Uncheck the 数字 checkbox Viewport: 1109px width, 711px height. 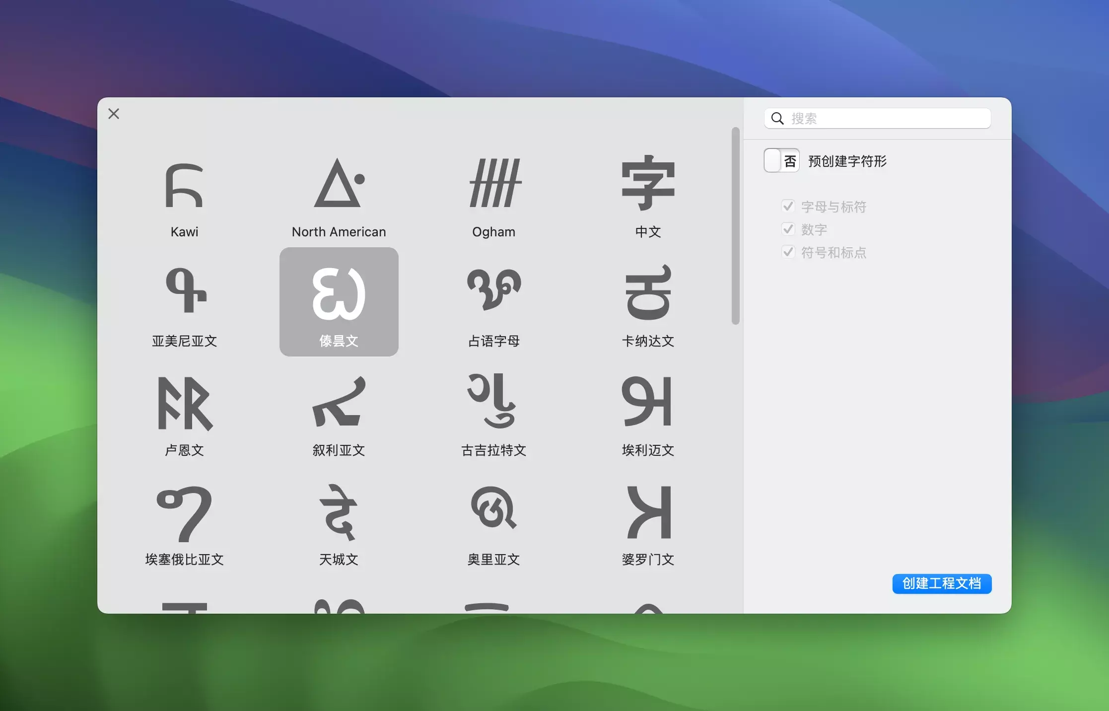pyautogui.click(x=788, y=229)
